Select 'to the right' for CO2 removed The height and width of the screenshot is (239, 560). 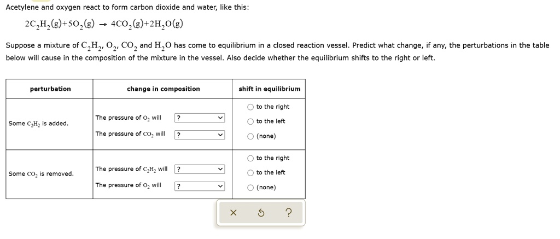coord(250,159)
